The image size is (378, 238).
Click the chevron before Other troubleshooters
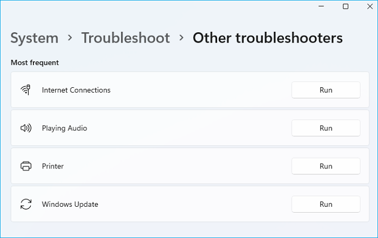pyautogui.click(x=181, y=38)
